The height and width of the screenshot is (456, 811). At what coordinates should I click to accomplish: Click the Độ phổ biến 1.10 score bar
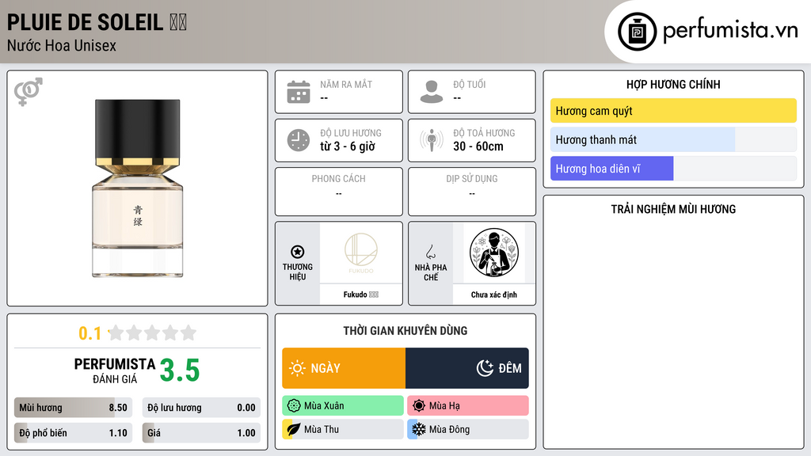pos(73,433)
